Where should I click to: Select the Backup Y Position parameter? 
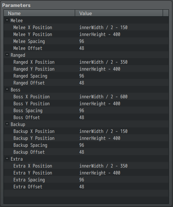[x=34, y=138]
